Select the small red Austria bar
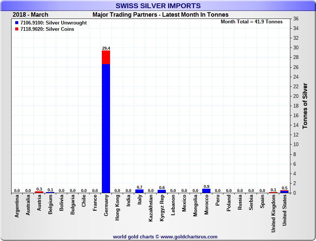This screenshot has height=241, width=316. [x=39, y=192]
